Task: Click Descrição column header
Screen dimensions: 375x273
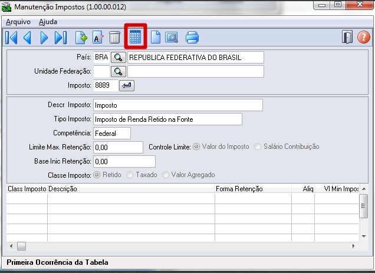Action: click(131, 189)
